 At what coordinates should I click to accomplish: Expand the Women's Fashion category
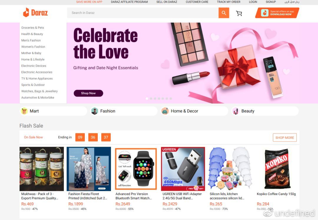[33, 47]
